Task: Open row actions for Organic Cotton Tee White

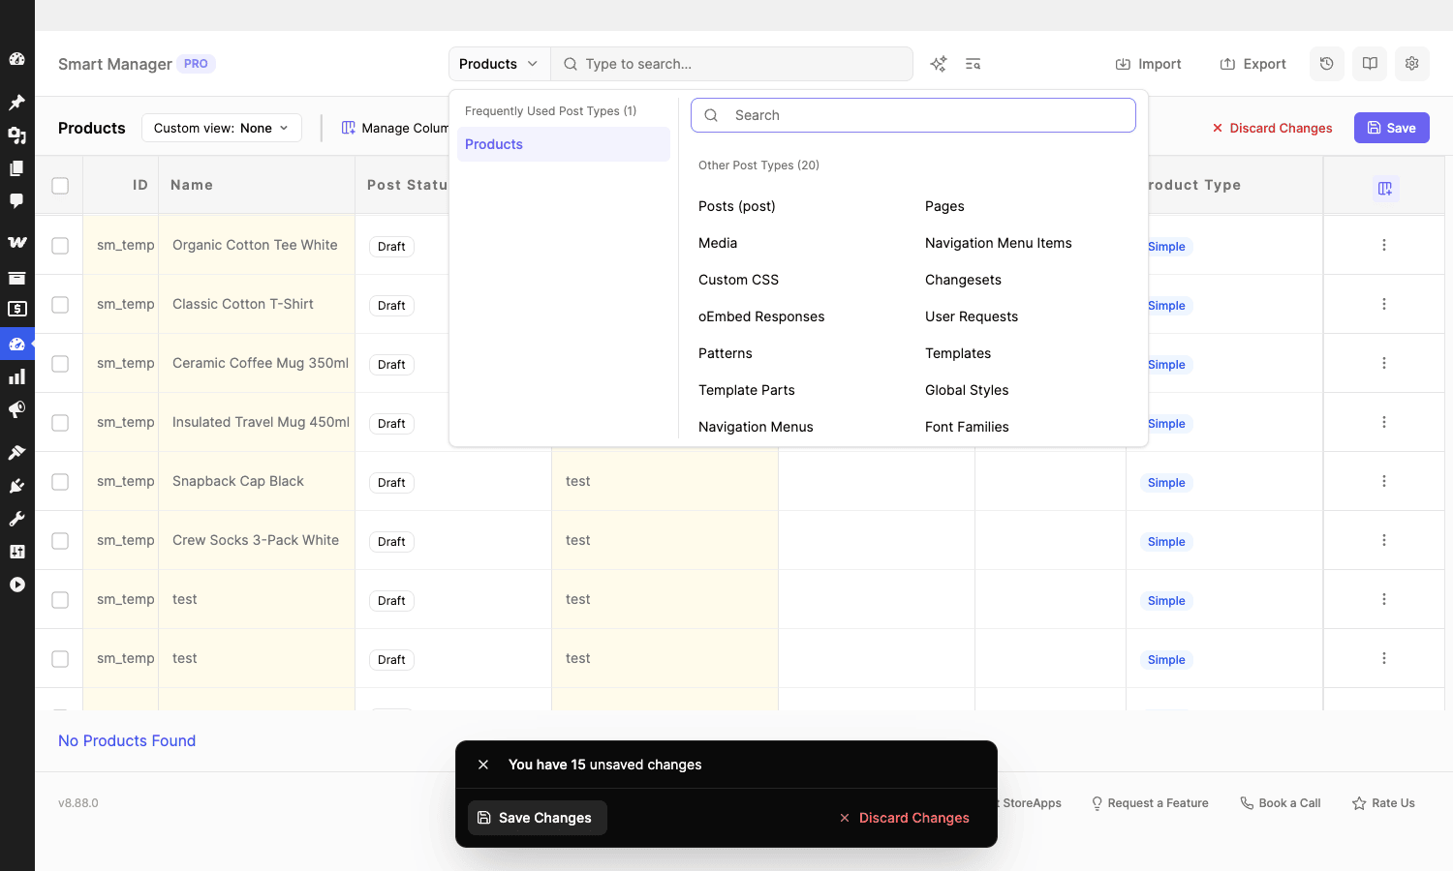Action: point(1384,245)
